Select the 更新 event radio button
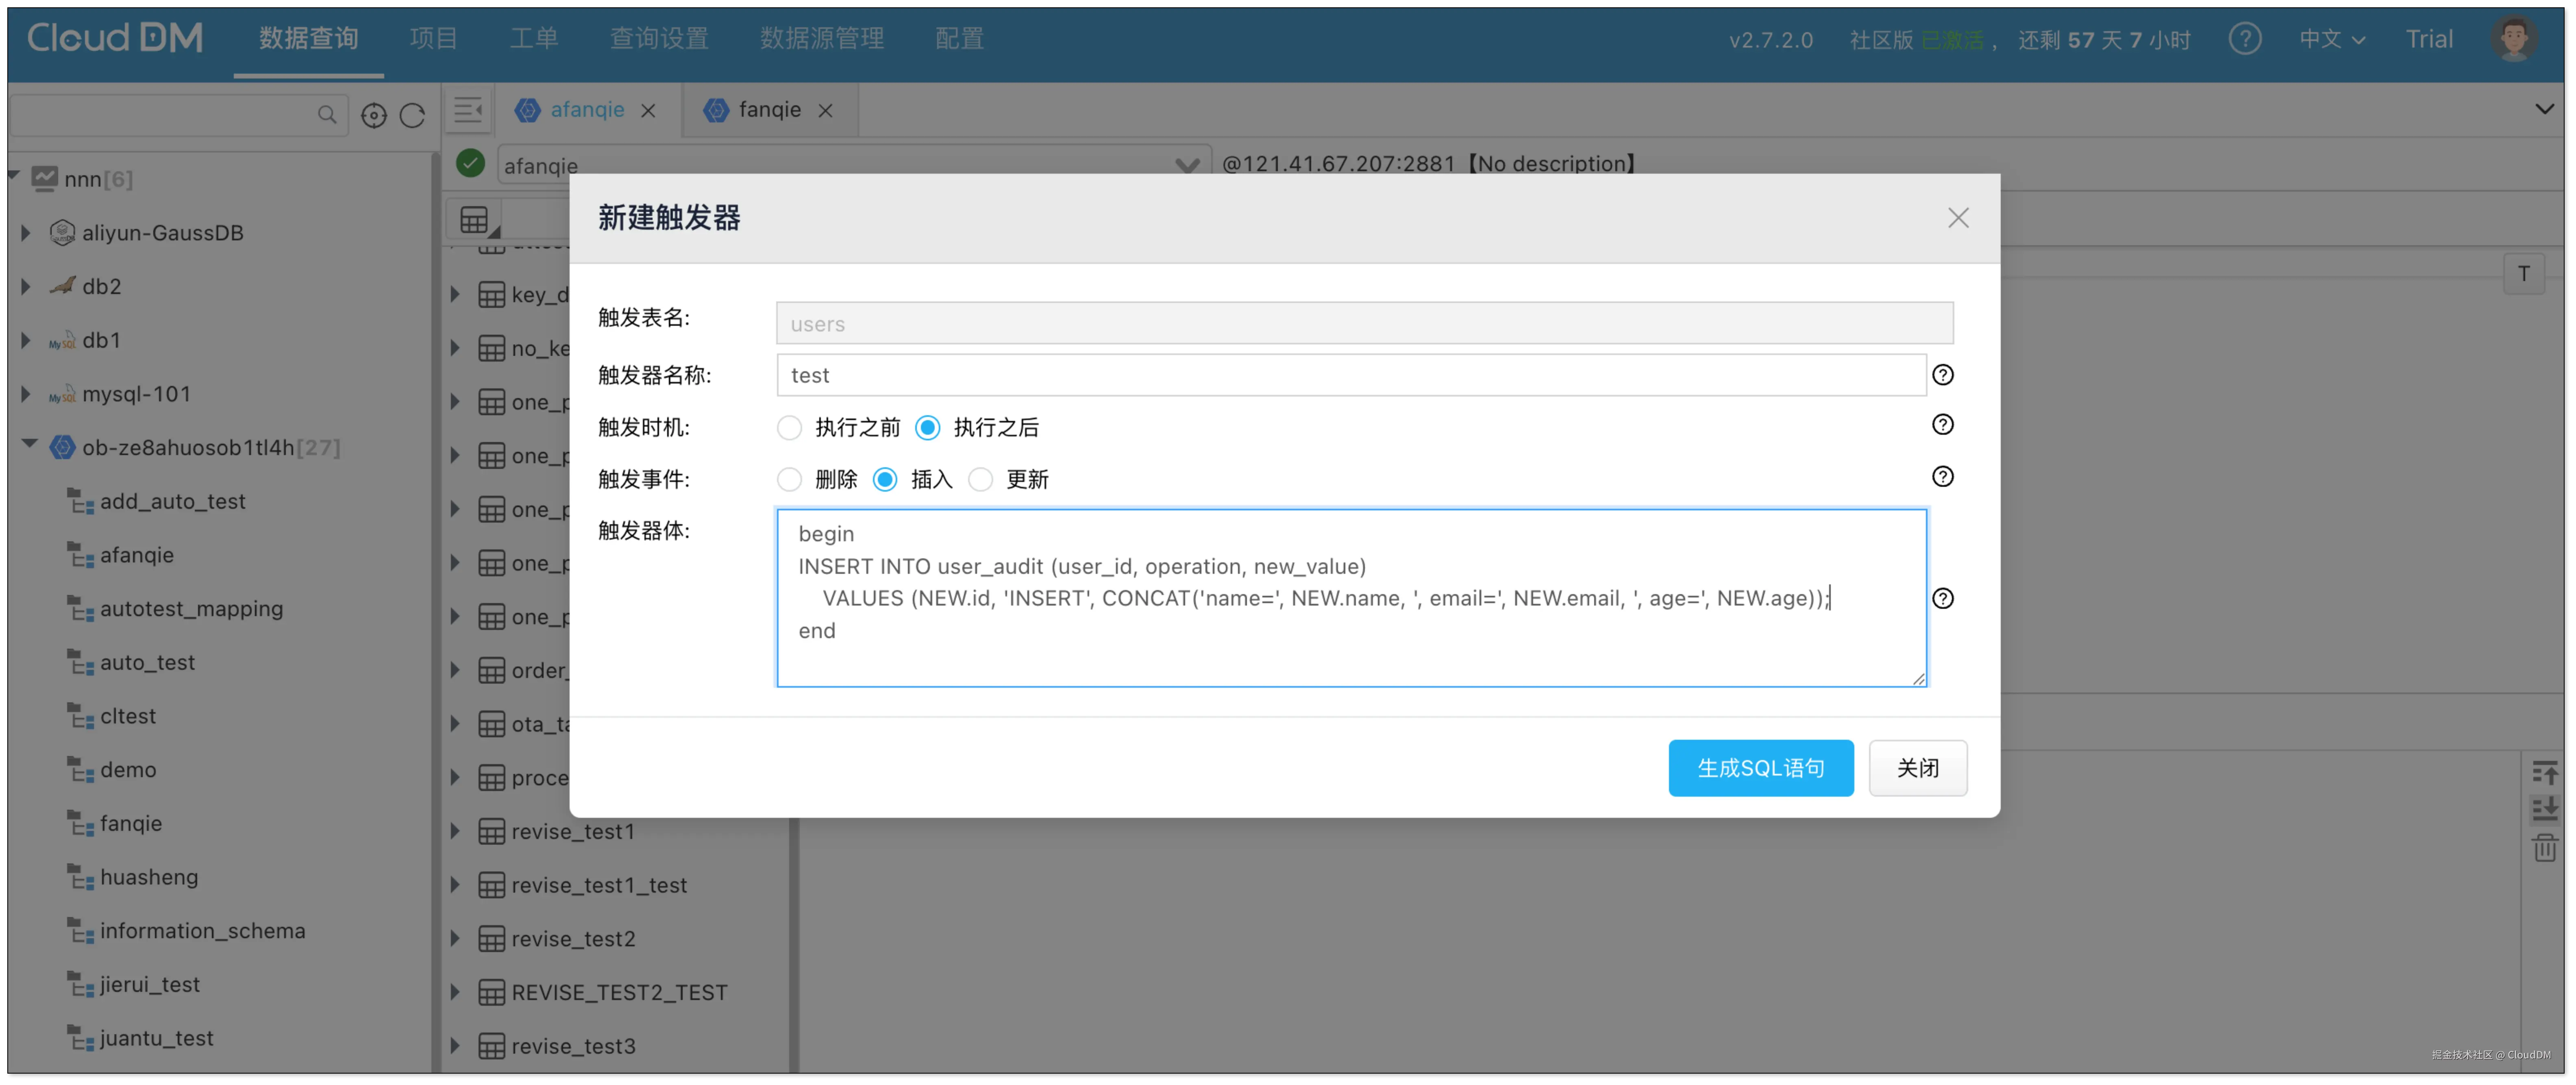2576x1085 pixels. 981,480
